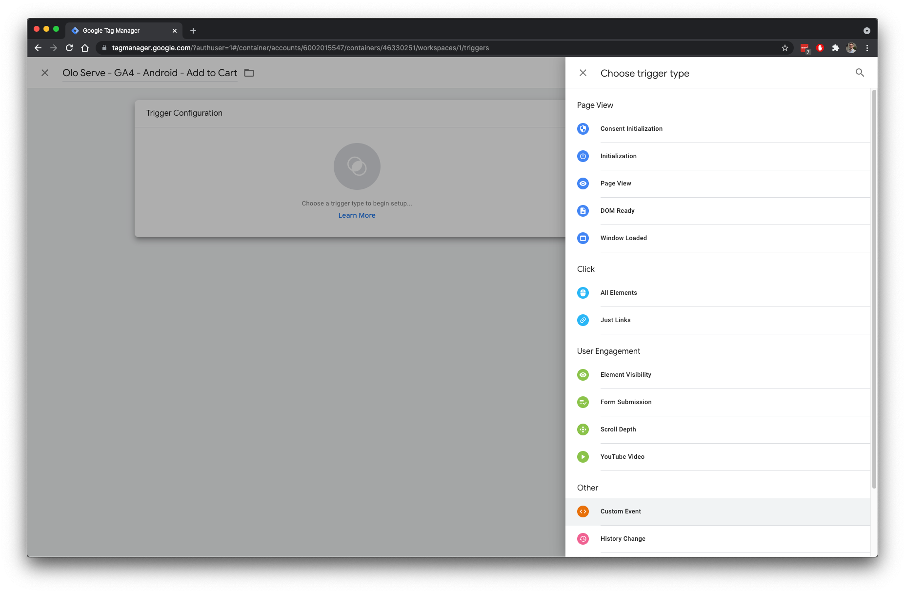Pick All Elements click trigger
The width and height of the screenshot is (905, 593).
[x=718, y=293]
